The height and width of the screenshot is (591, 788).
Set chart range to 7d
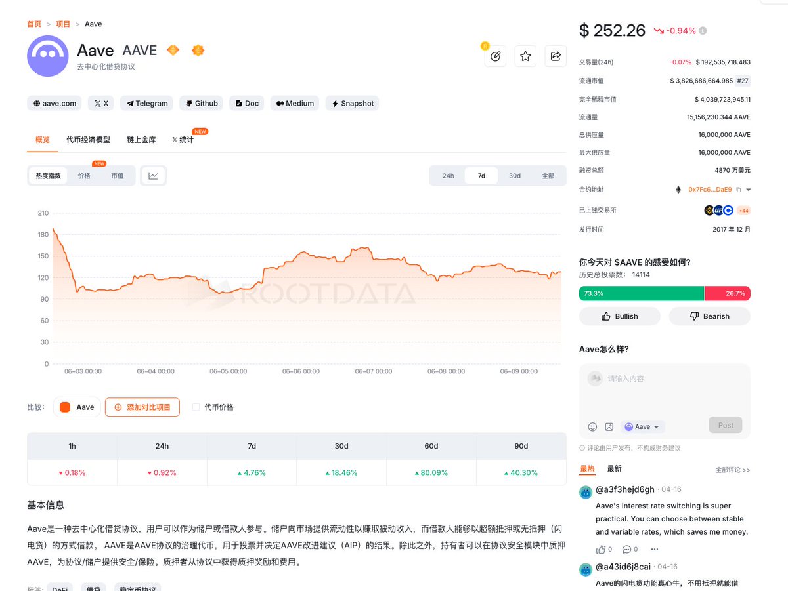pyautogui.click(x=481, y=176)
